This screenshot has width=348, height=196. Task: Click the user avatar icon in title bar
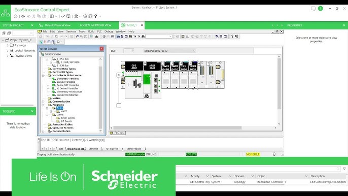click(320, 9)
